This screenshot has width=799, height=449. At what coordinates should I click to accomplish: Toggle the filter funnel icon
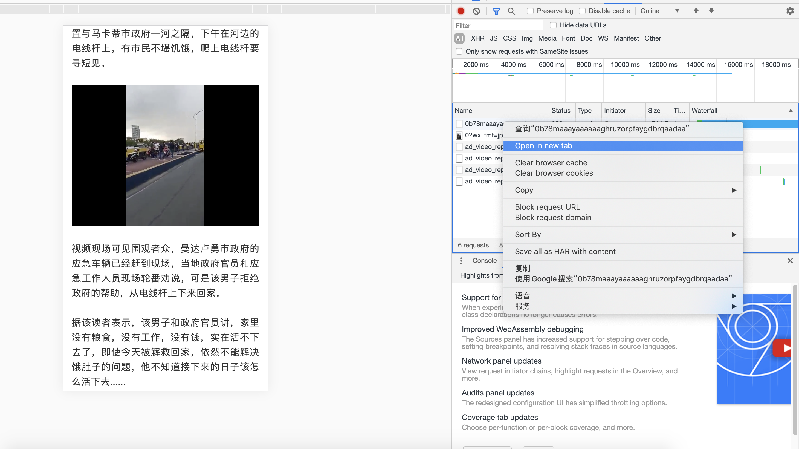click(x=496, y=11)
